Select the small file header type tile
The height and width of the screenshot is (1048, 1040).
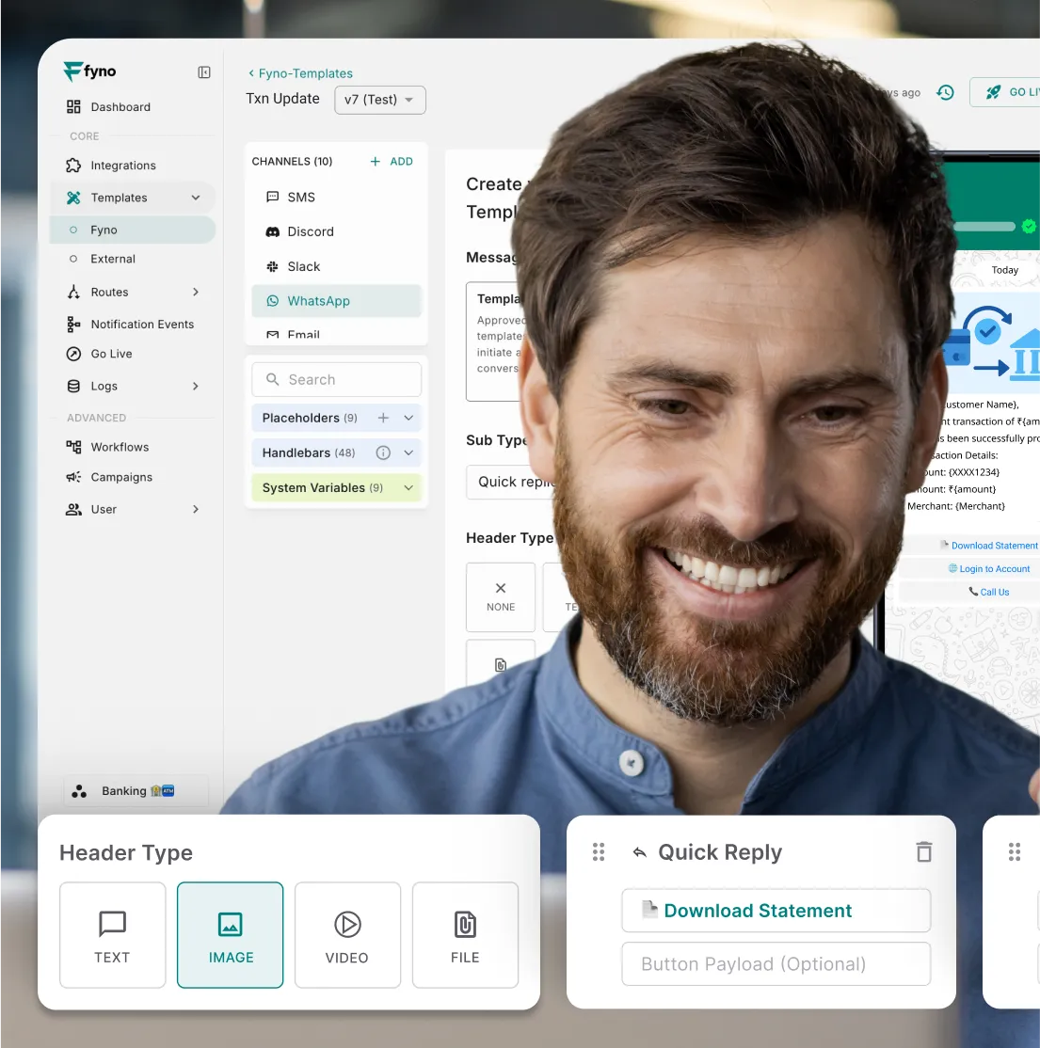pyautogui.click(x=501, y=661)
